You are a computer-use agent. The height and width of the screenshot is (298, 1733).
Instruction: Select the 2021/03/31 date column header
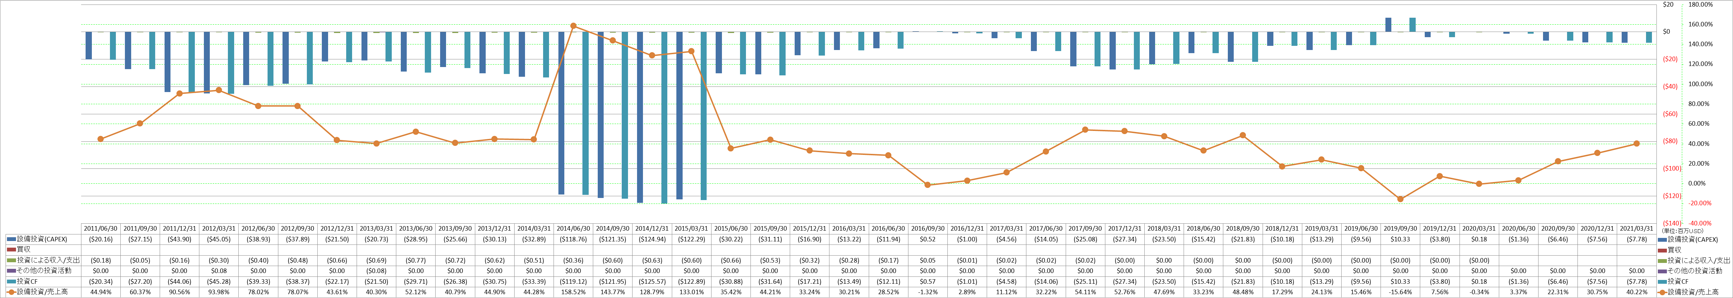(x=1637, y=228)
